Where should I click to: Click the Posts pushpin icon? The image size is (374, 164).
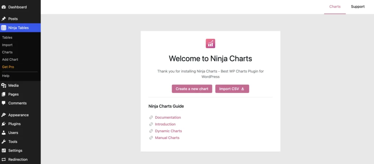4,19
